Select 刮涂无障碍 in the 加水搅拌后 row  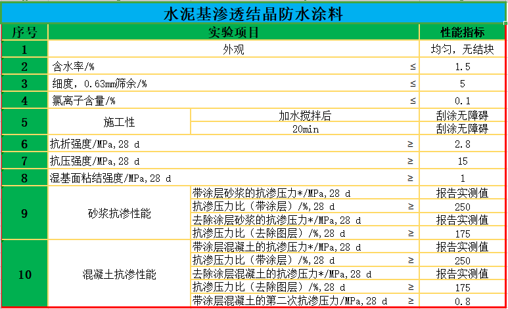462,115
